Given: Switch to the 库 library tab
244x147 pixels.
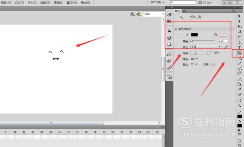Looking at the screenshot, I should click(184, 11).
